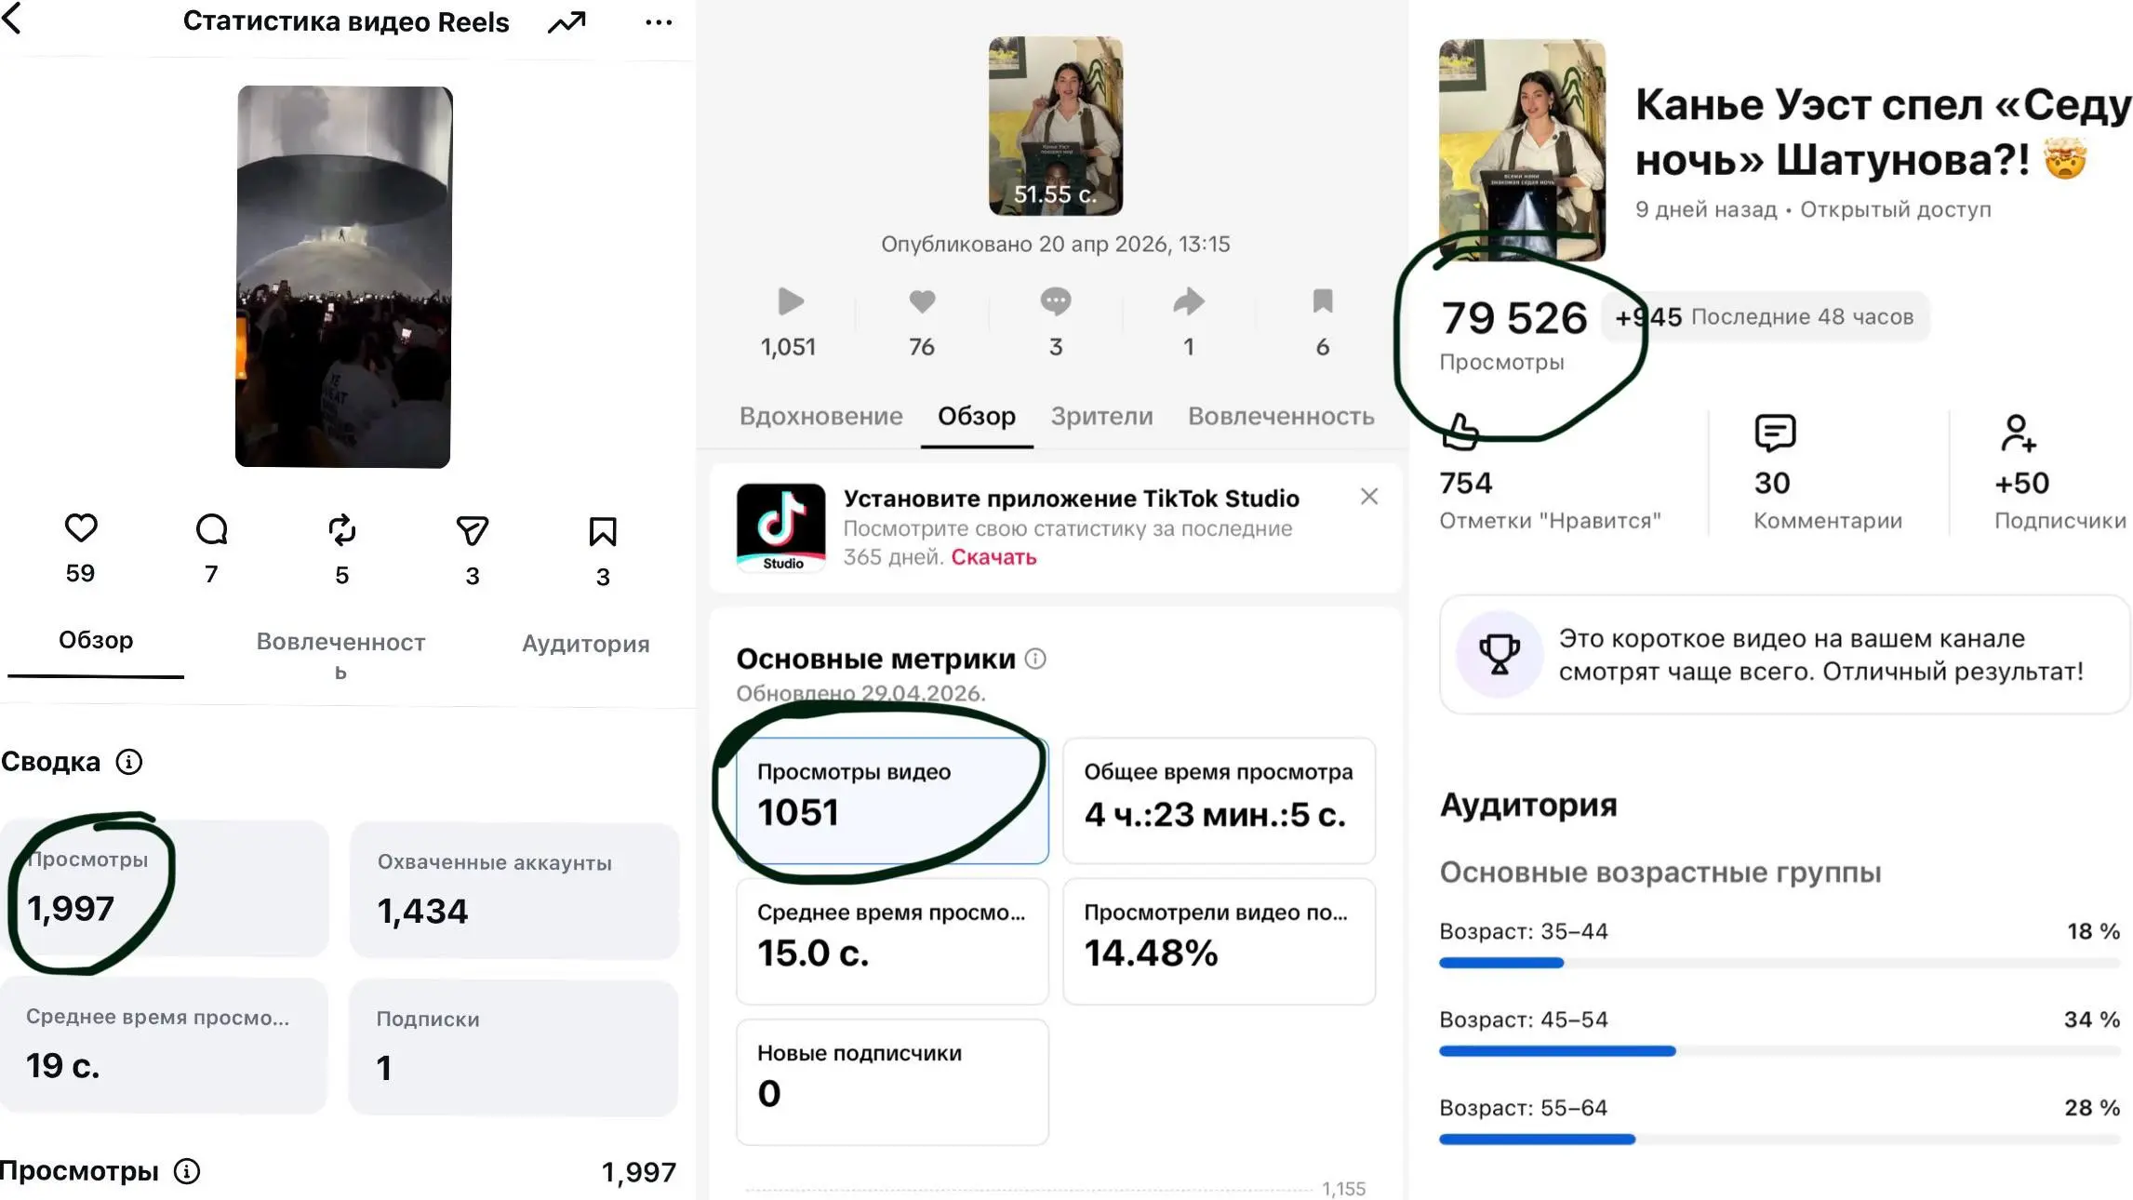Tap the thumbs-up likes icon above 754

(1460, 433)
